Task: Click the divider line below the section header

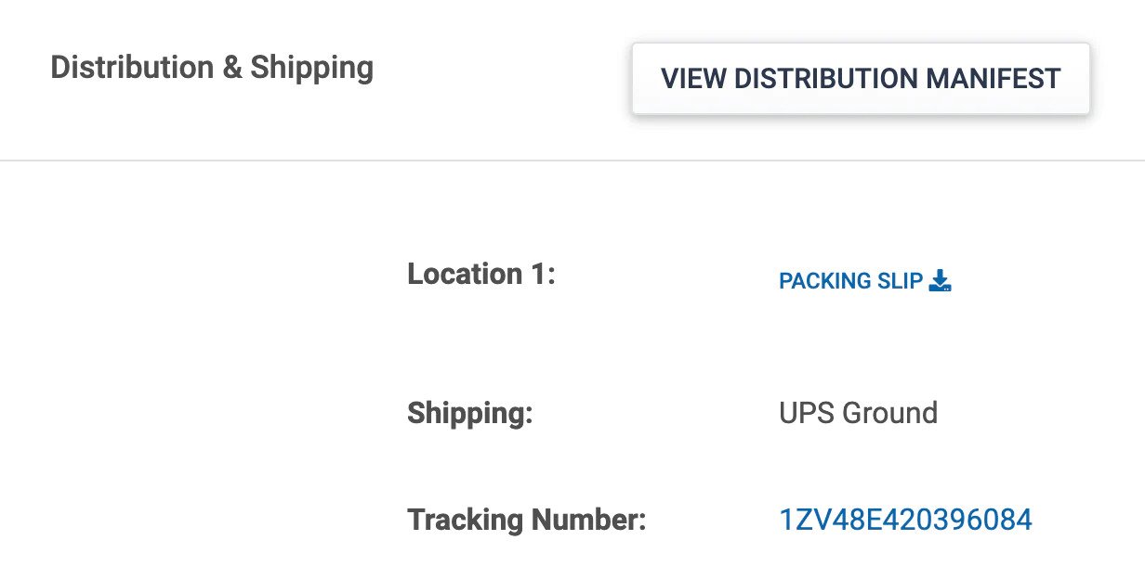Action: coord(572,161)
